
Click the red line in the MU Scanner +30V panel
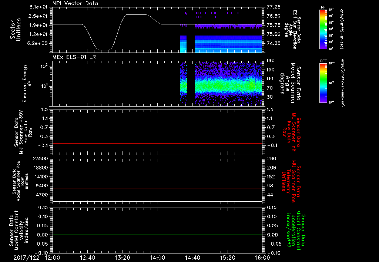(x=157, y=143)
